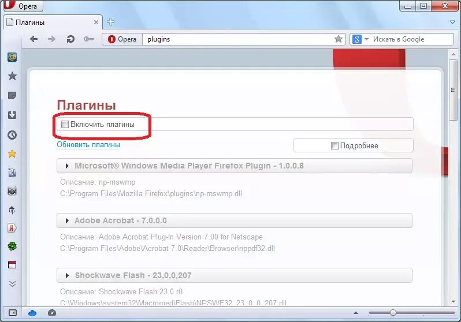Click the Плагины page heading

87,105
